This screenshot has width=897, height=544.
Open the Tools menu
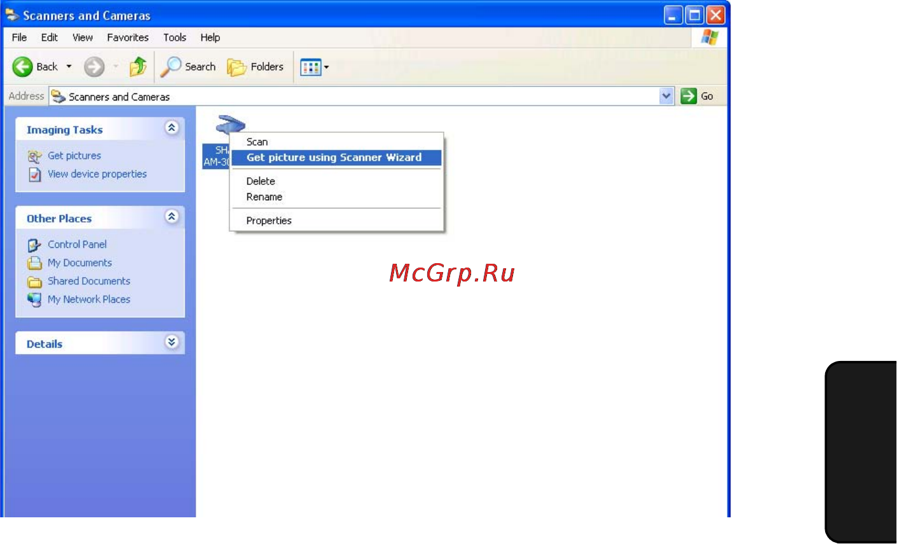175,37
